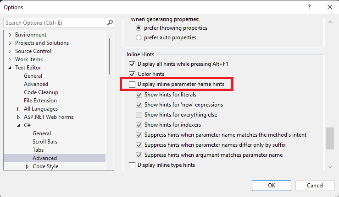Viewport: 339px width, 197px height.
Task: Click the scroll down arrow in settings pane
Action: point(330,167)
